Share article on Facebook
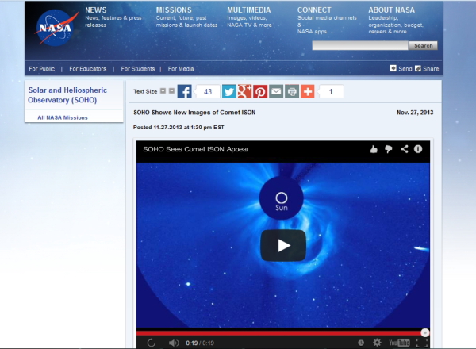This screenshot has width=476, height=349. coord(184,92)
